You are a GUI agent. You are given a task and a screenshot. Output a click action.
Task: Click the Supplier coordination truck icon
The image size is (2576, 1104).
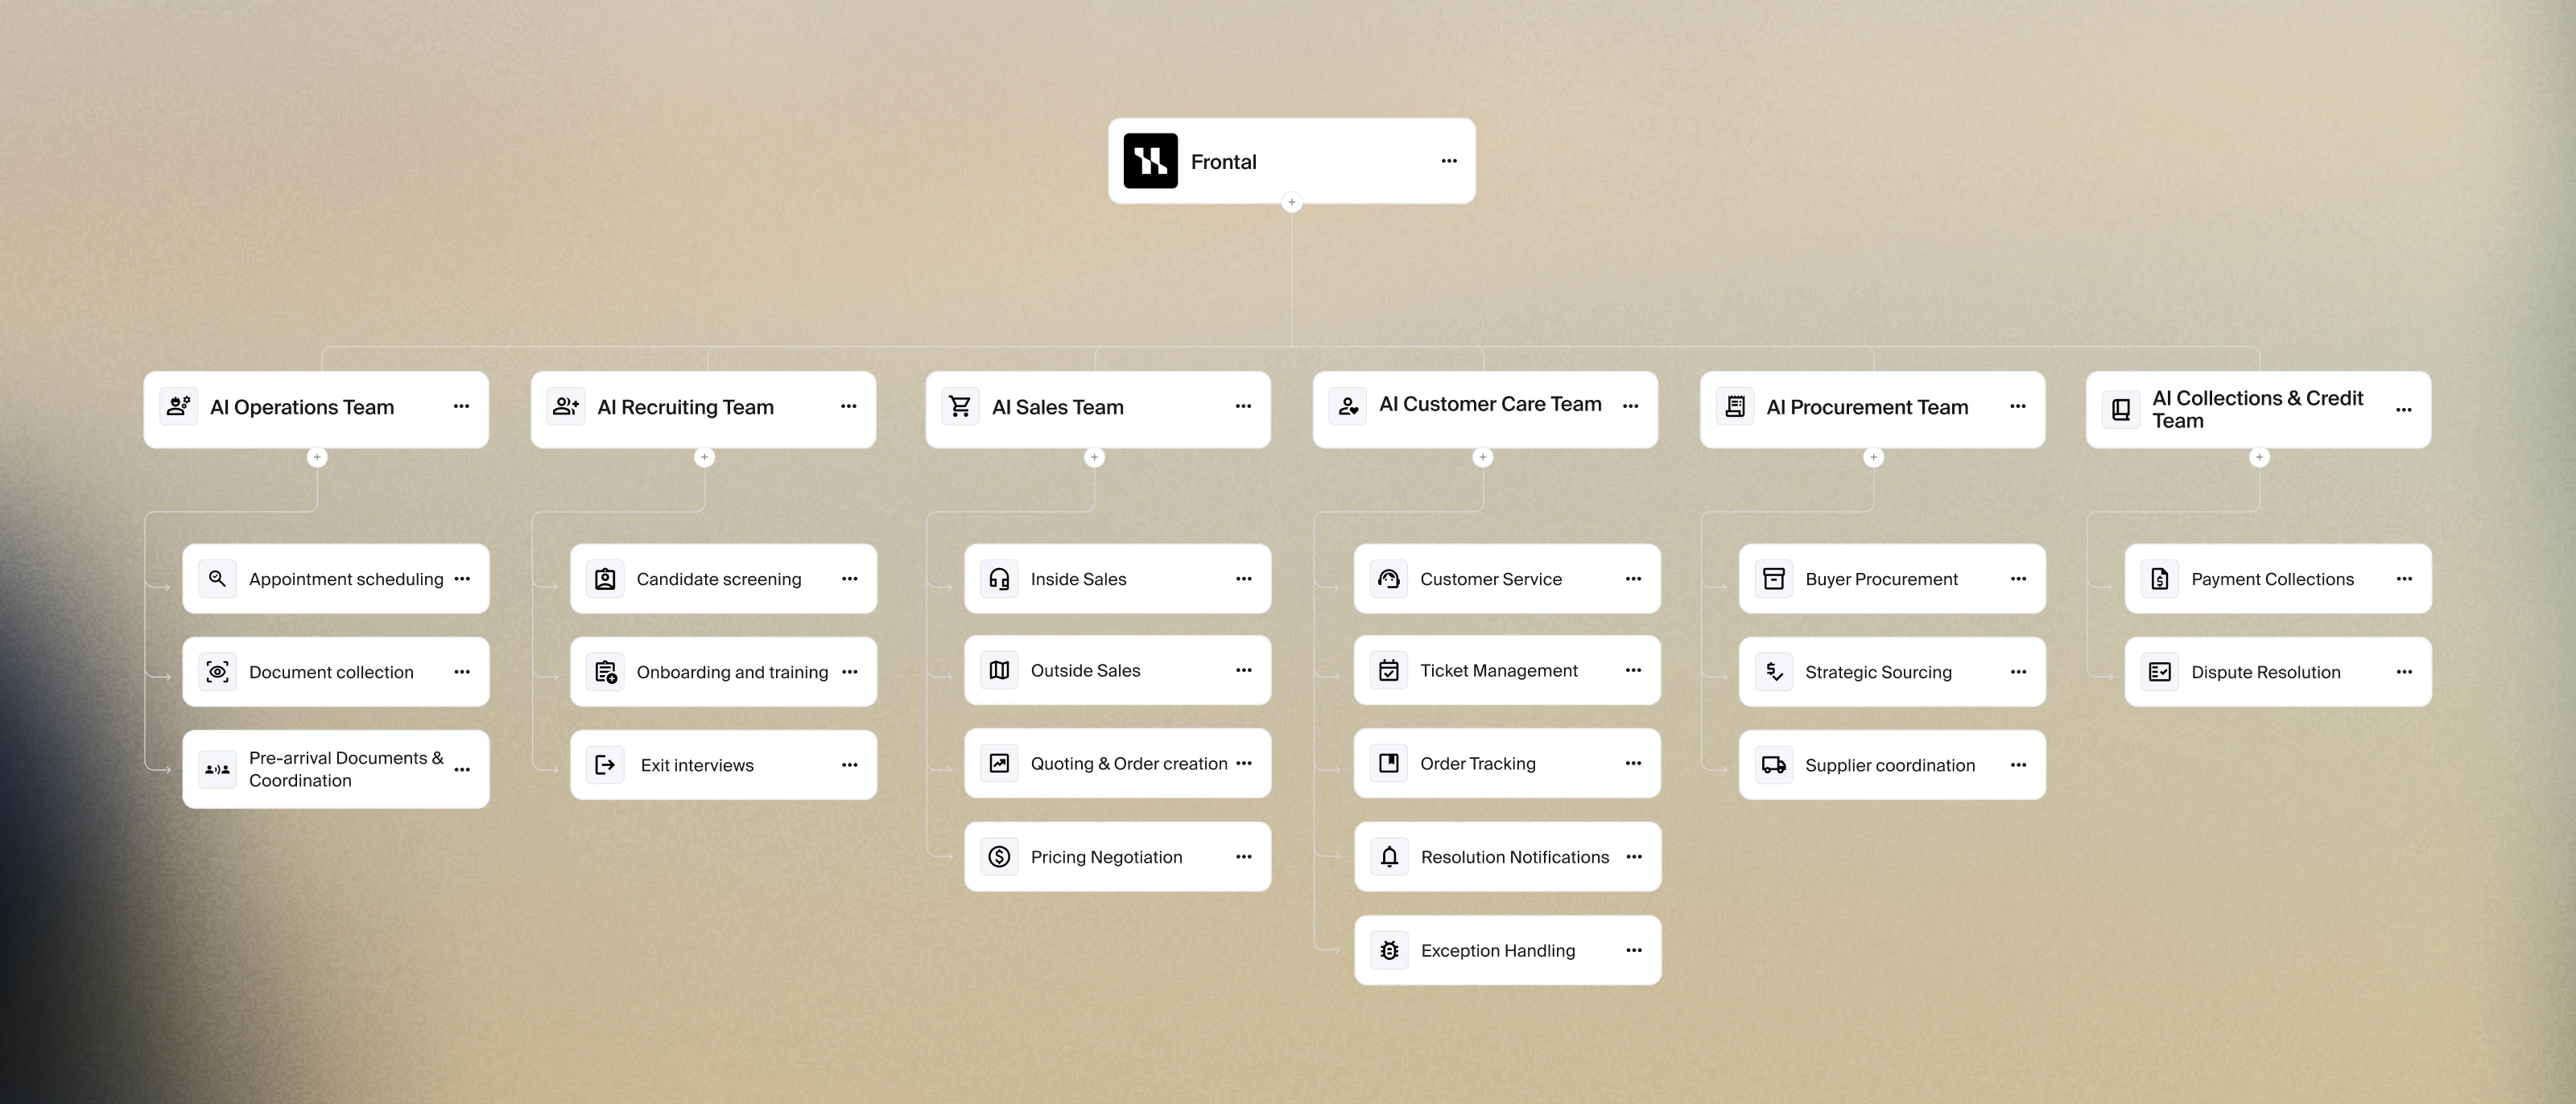tap(1773, 765)
